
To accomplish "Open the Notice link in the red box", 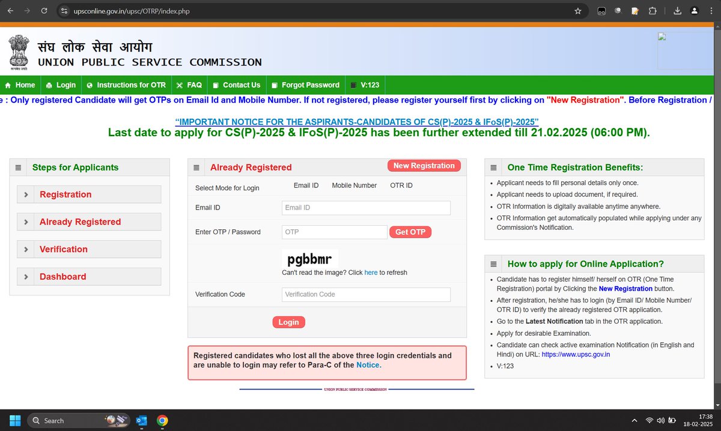I will [368, 365].
